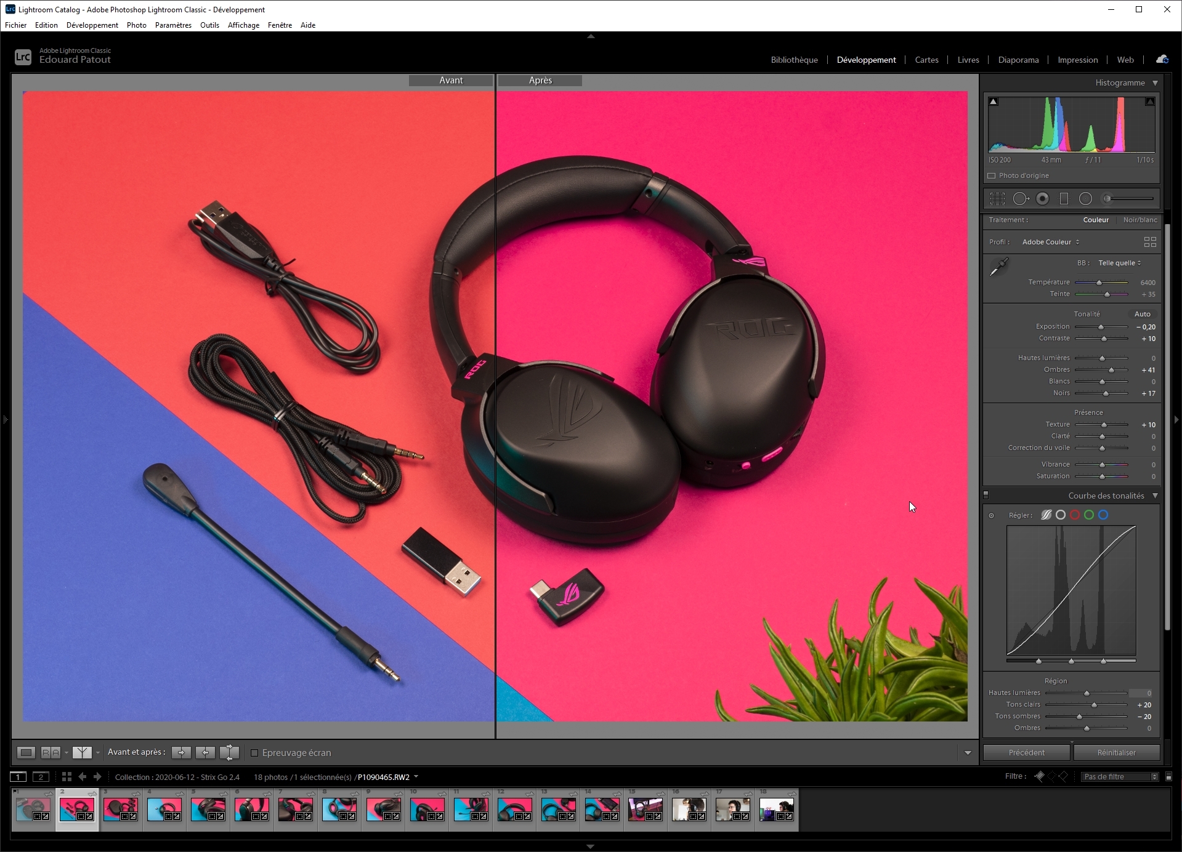Activate the tone curve targeted adjustment tool
This screenshot has height=852, width=1182.
point(991,515)
